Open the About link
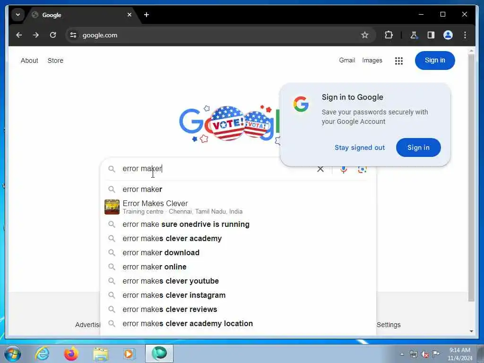The width and height of the screenshot is (484, 363). point(29,60)
